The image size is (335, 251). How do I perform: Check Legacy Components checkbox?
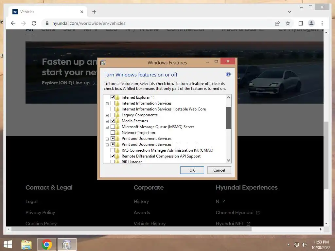pos(113,115)
